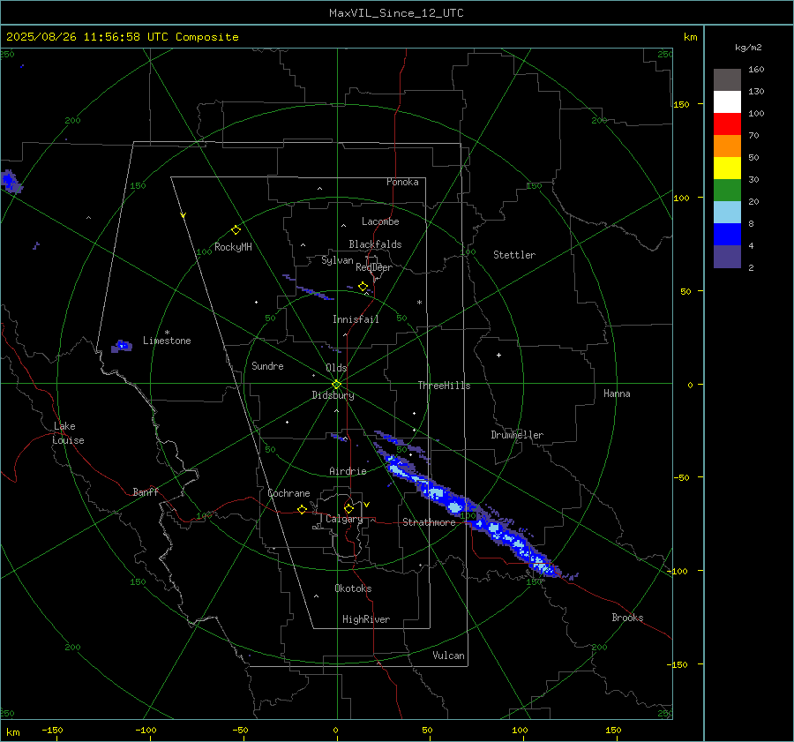Viewport: 794px width, 742px height.
Task: Click the Ponoka city label
Action: [x=402, y=182]
